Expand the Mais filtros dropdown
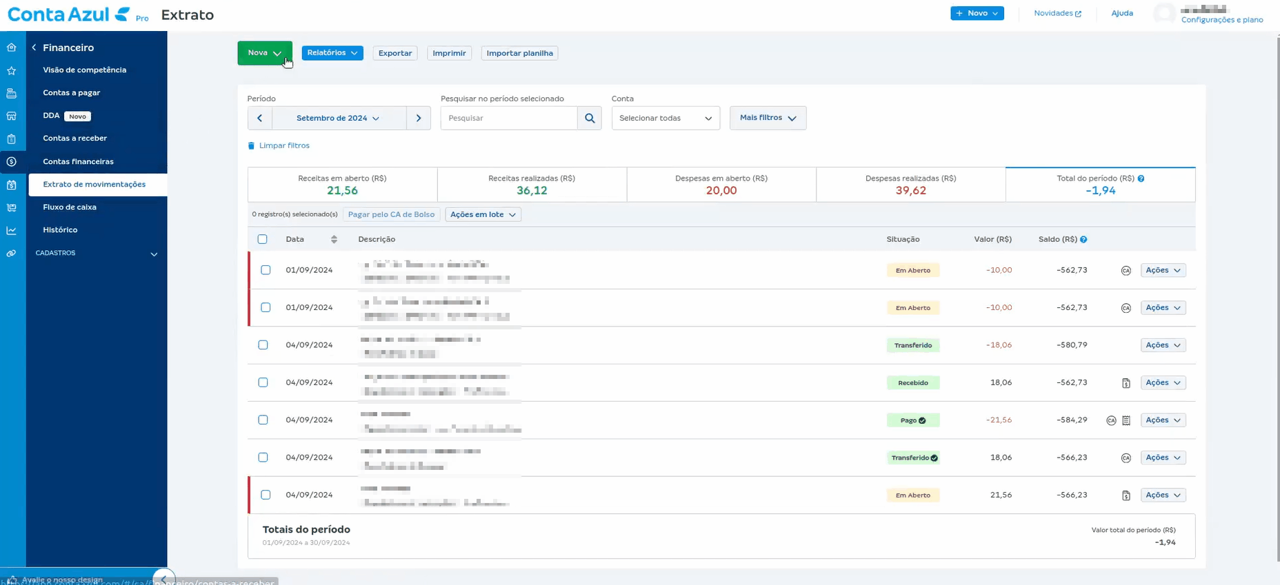Screen dimensions: 1280x585 767,118
